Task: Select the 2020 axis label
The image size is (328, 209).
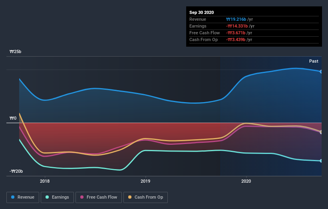Action: click(246, 181)
